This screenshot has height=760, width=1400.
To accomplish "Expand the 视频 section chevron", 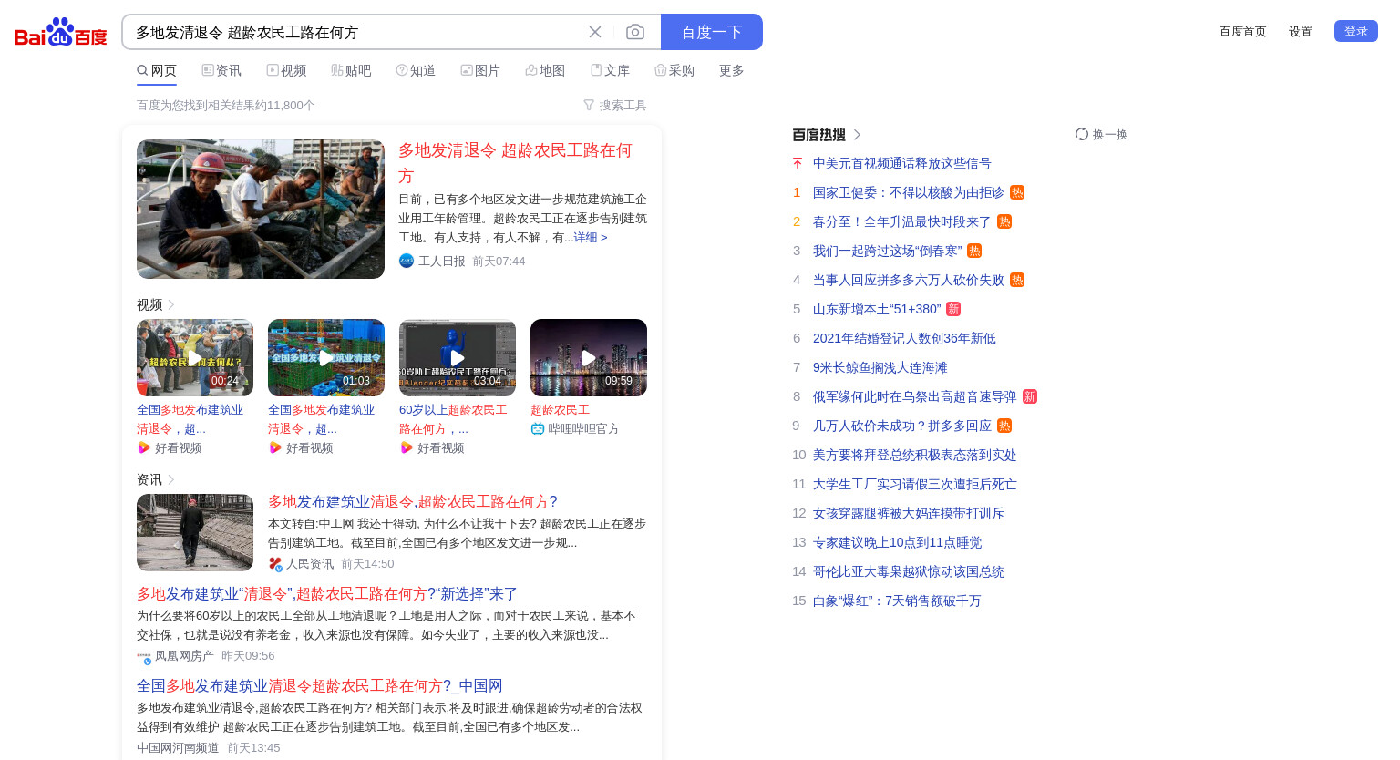I will 171,304.
